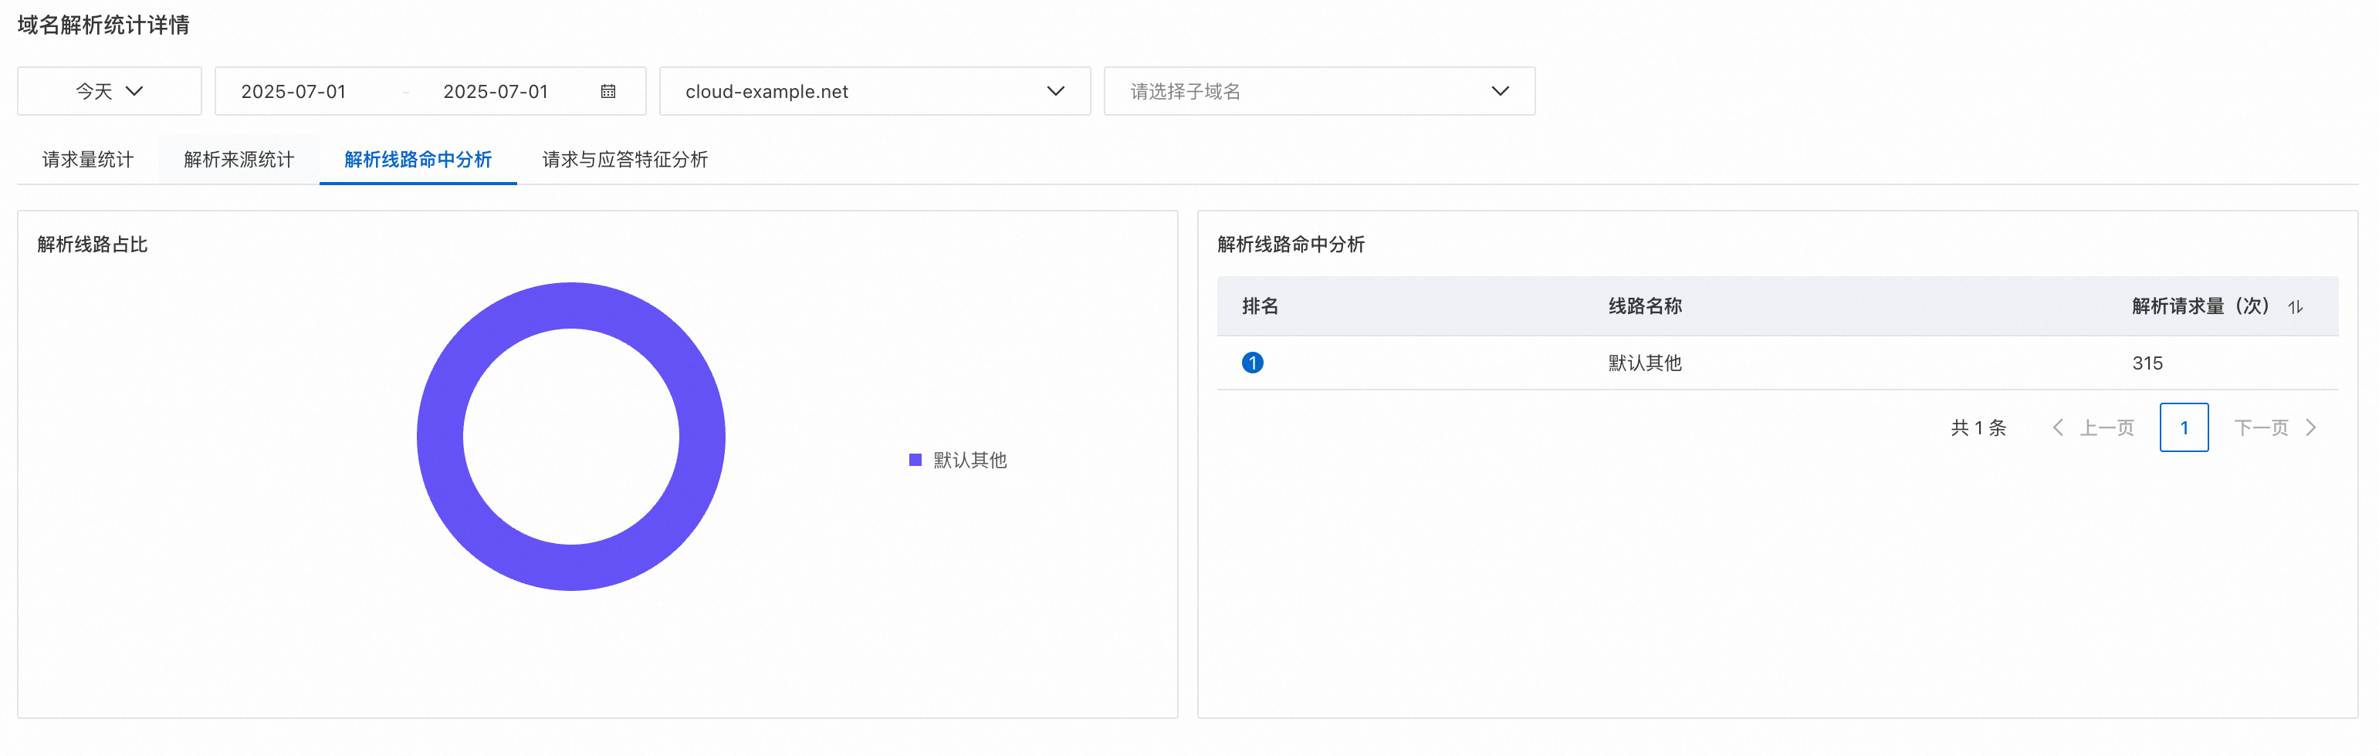The image size is (2379, 756).
Task: Select page 1 in pagination
Action: (x=2183, y=427)
